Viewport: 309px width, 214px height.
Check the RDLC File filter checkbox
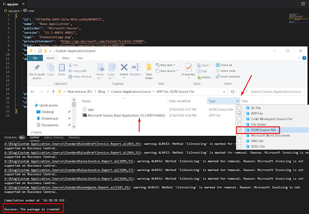239,147
